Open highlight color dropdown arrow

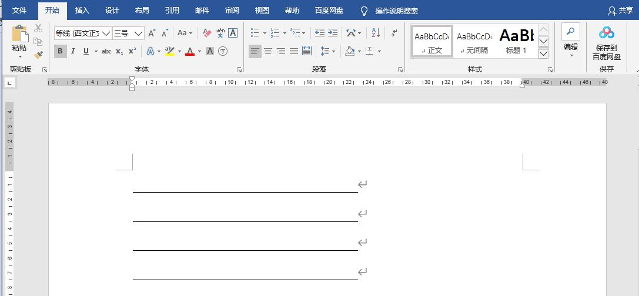[x=179, y=51]
